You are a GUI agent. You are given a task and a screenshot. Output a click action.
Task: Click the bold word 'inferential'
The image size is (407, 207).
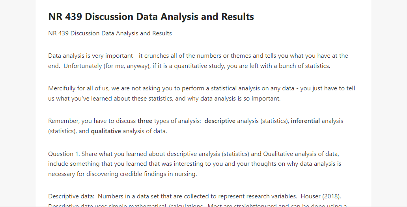coord(305,121)
